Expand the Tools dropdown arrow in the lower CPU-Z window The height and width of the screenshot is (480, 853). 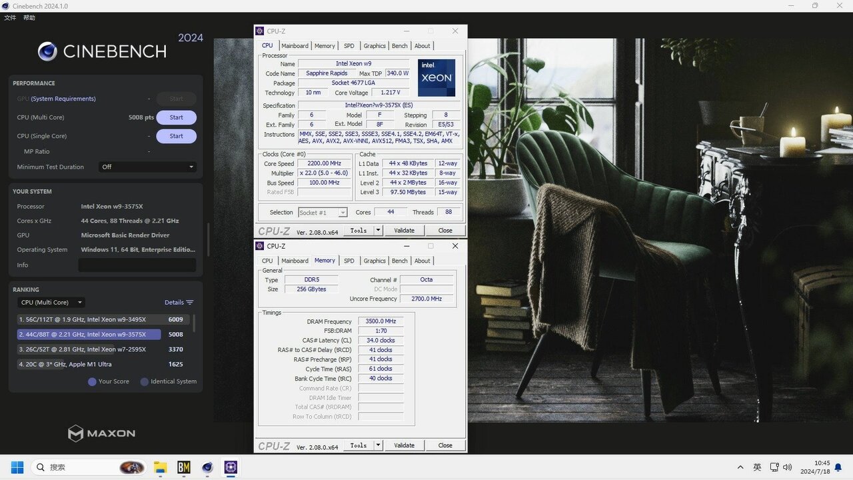378,445
